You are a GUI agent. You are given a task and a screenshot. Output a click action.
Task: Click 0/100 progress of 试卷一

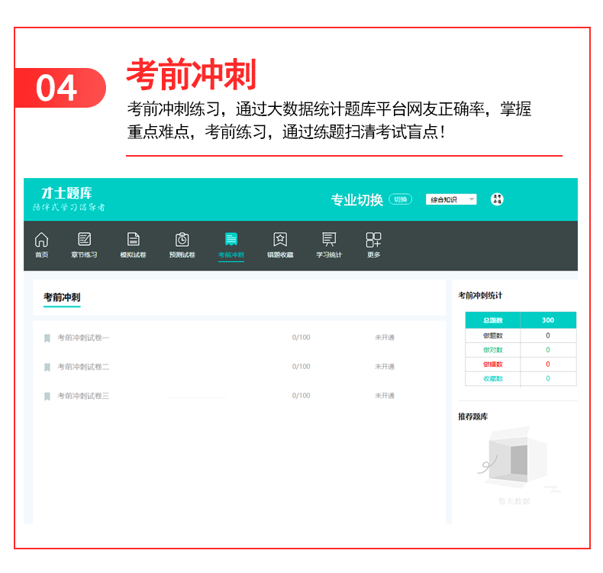tap(301, 338)
